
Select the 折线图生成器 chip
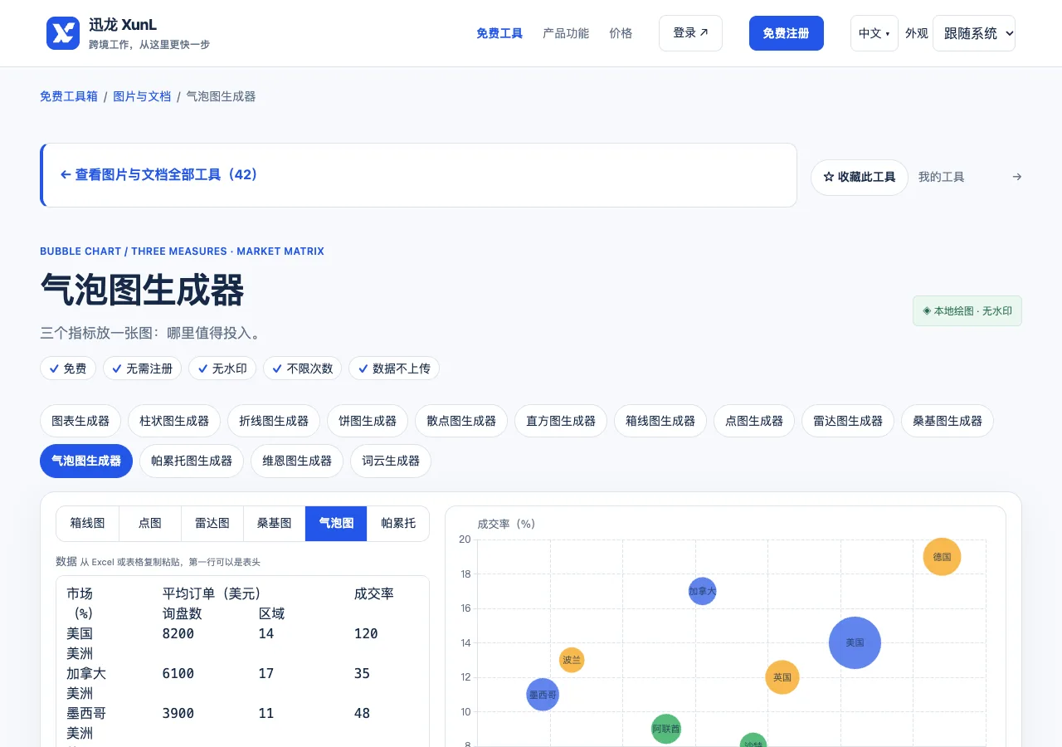[x=274, y=421]
